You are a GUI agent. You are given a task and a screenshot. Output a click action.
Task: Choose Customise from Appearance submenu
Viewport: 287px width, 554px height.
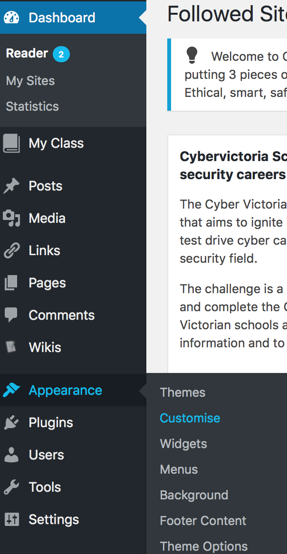[190, 418]
